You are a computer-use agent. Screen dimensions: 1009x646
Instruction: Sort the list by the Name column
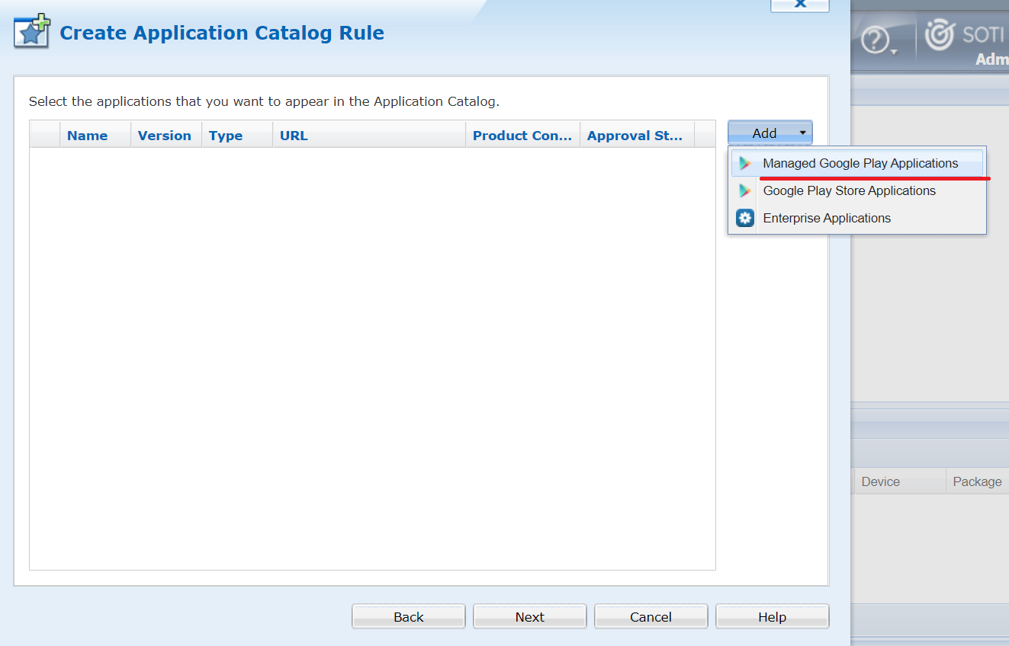coord(87,136)
